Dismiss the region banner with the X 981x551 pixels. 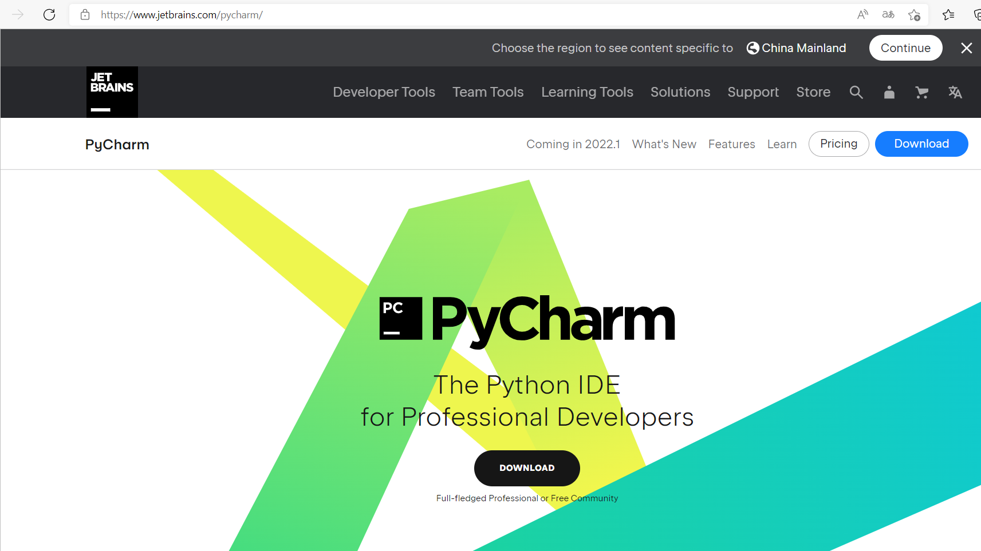[967, 48]
